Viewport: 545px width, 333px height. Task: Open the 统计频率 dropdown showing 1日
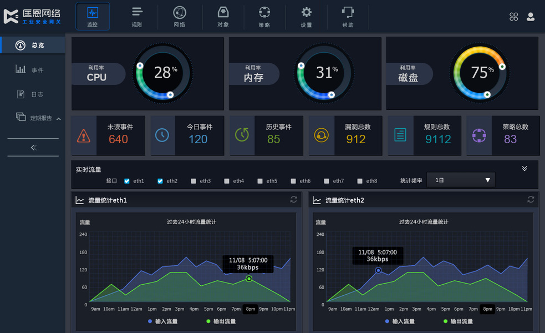point(461,180)
